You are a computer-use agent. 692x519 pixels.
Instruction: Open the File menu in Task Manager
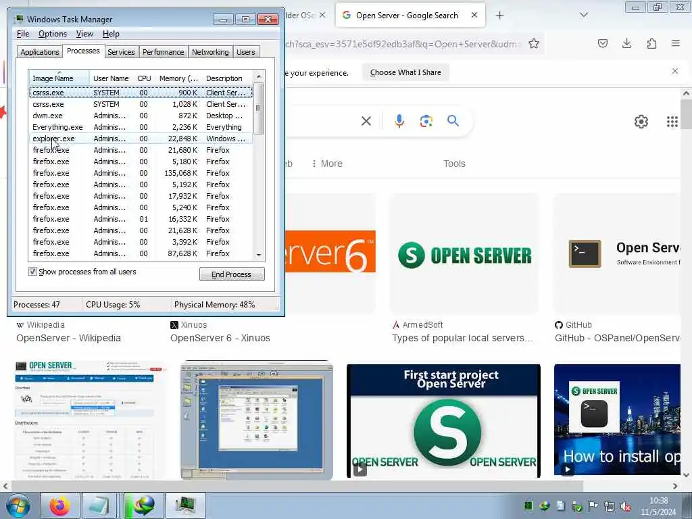click(x=23, y=34)
